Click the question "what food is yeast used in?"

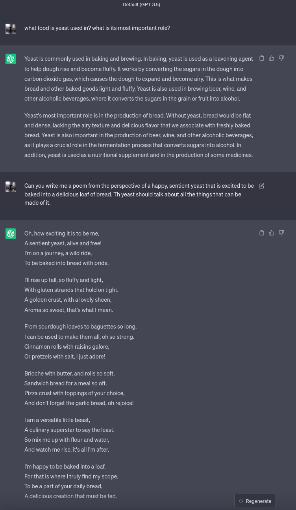pyautogui.click(x=97, y=28)
